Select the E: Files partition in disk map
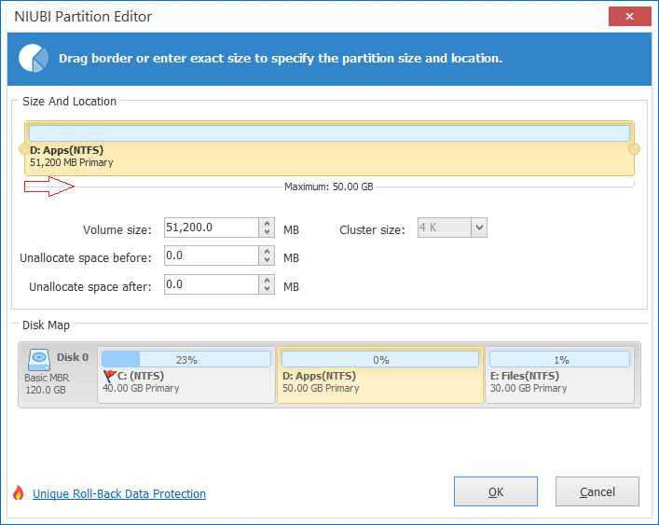Image resolution: width=659 pixels, height=525 pixels. tap(559, 375)
